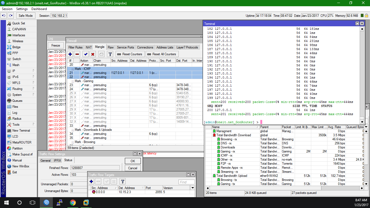Screen dimensions: 370x208
Task: Select Log in the left sidebar menu
Action: point(15,113)
